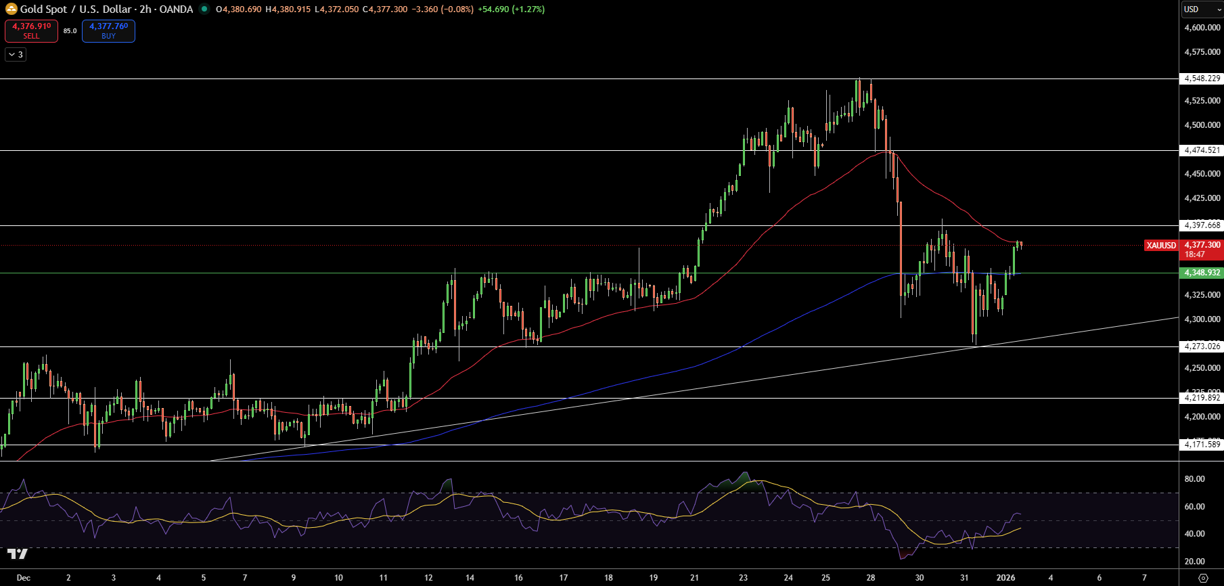Click the TradingView logo

(18, 554)
